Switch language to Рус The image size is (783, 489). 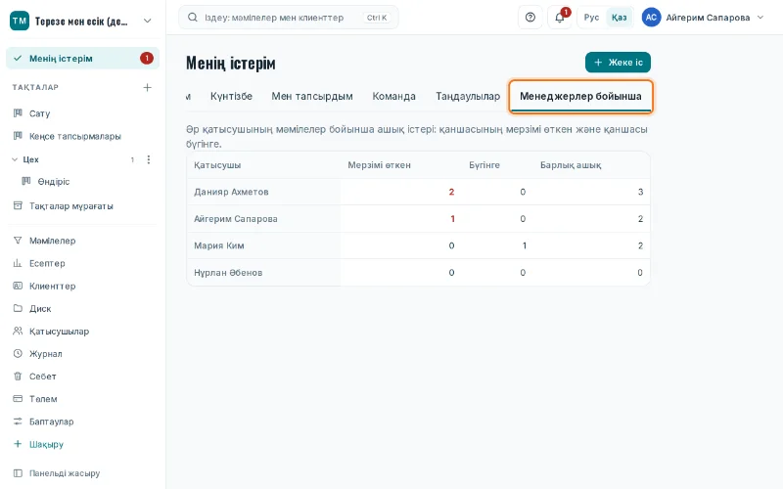(591, 18)
